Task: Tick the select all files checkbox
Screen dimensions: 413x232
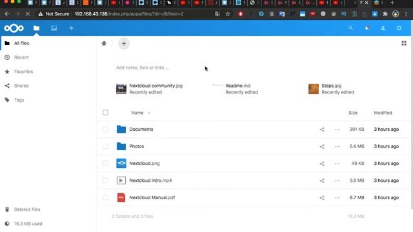Action: pyautogui.click(x=105, y=113)
